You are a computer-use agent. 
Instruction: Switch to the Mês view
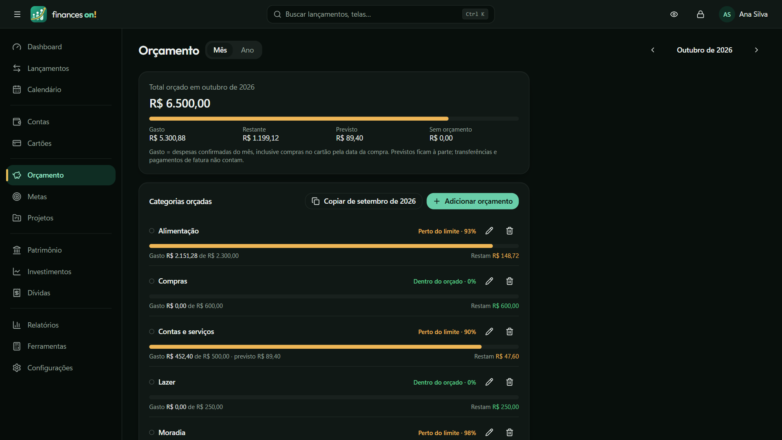click(x=220, y=50)
